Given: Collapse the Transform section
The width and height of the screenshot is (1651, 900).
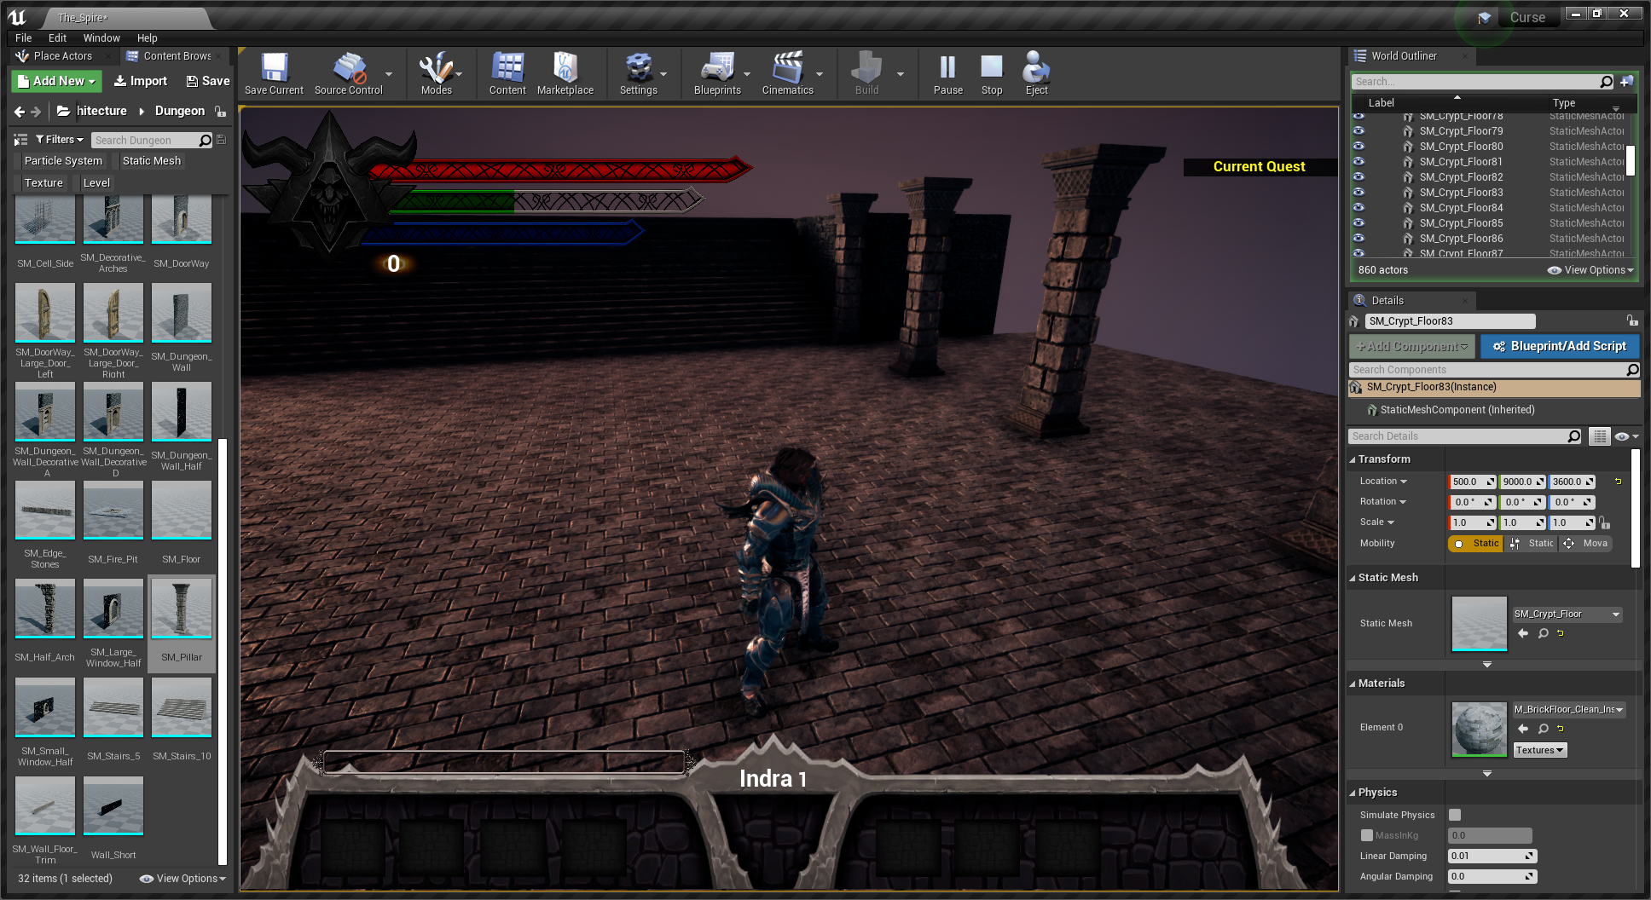Looking at the screenshot, I should (1353, 459).
